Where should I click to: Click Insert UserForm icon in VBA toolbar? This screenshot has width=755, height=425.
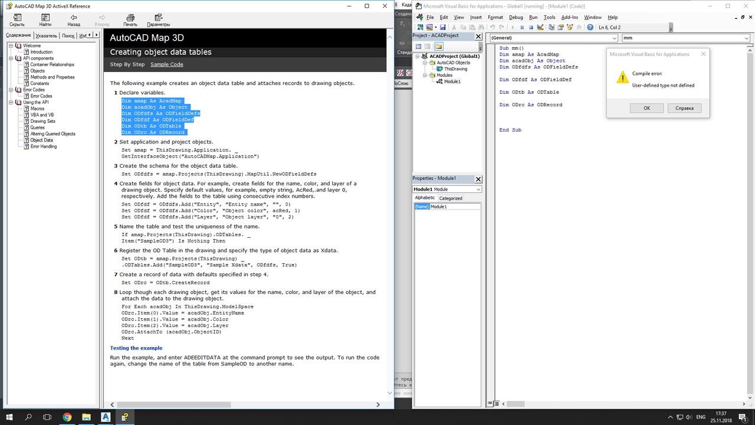click(429, 27)
